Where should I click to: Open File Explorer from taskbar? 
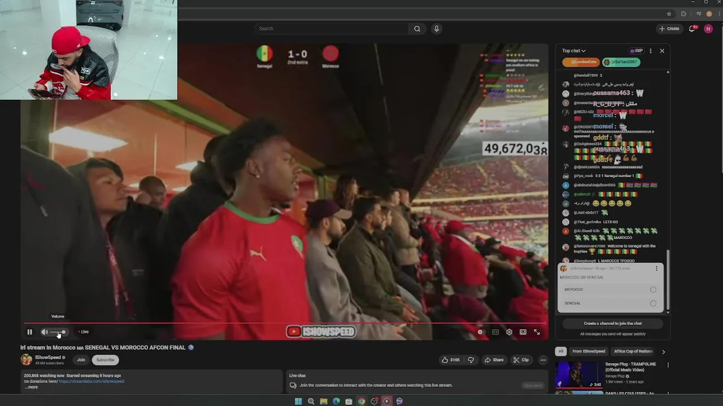click(324, 401)
